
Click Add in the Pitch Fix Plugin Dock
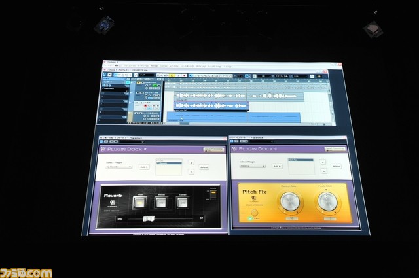click(277, 166)
